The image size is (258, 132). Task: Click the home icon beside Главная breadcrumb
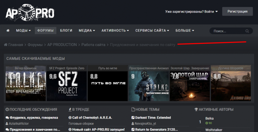click(x=6, y=45)
